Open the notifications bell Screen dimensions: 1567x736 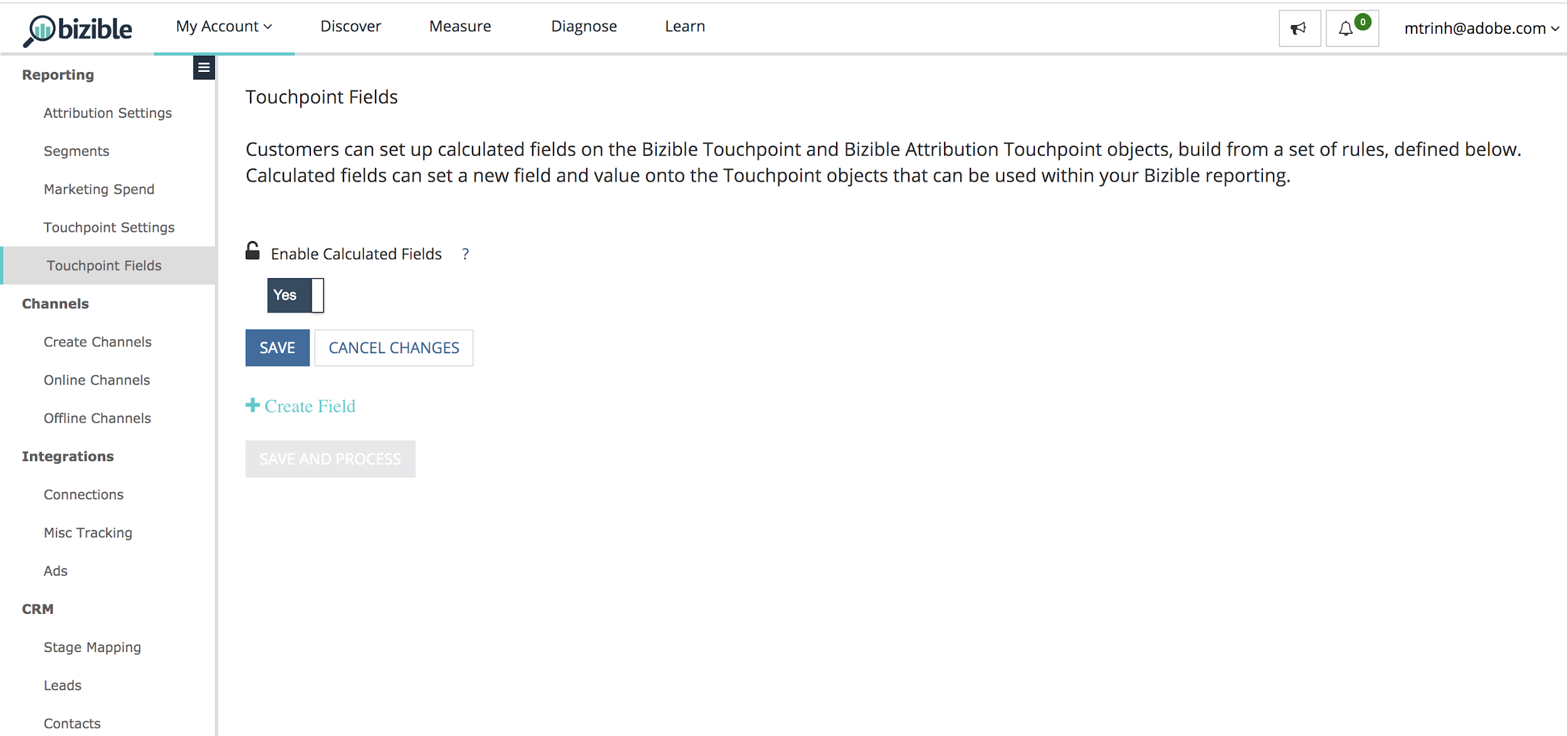pos(1346,28)
